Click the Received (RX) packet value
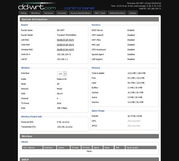This screenshot has width=179, height=161. 63,122
